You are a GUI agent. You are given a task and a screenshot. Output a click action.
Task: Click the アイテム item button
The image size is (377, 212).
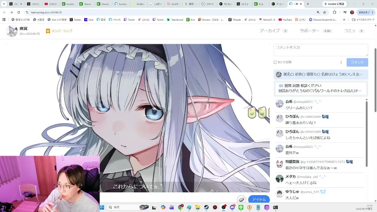pyautogui.click(x=259, y=199)
